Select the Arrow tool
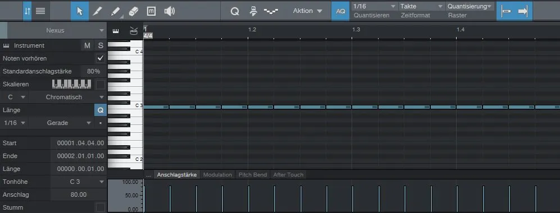Viewport: 560px width, 213px height. (x=80, y=11)
